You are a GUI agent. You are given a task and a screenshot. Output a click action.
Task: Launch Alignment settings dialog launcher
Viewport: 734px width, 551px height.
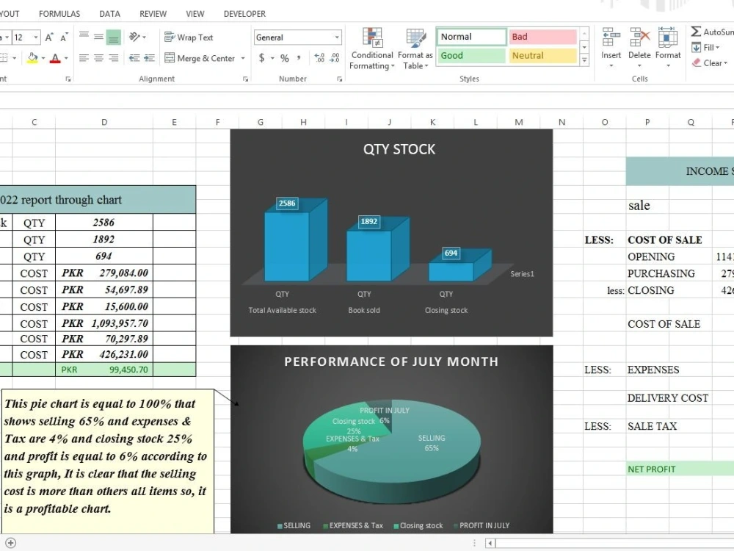coord(245,79)
